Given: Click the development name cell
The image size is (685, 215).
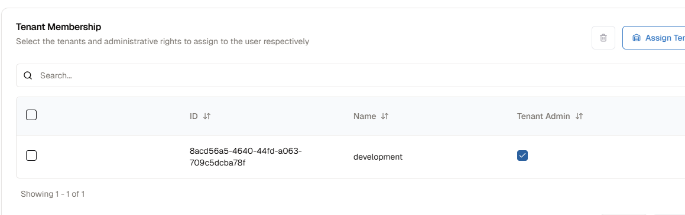Looking at the screenshot, I should coord(378,157).
